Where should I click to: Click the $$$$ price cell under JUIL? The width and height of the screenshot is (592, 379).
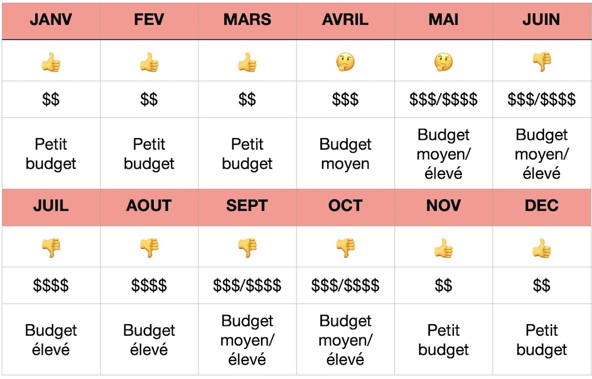(51, 285)
